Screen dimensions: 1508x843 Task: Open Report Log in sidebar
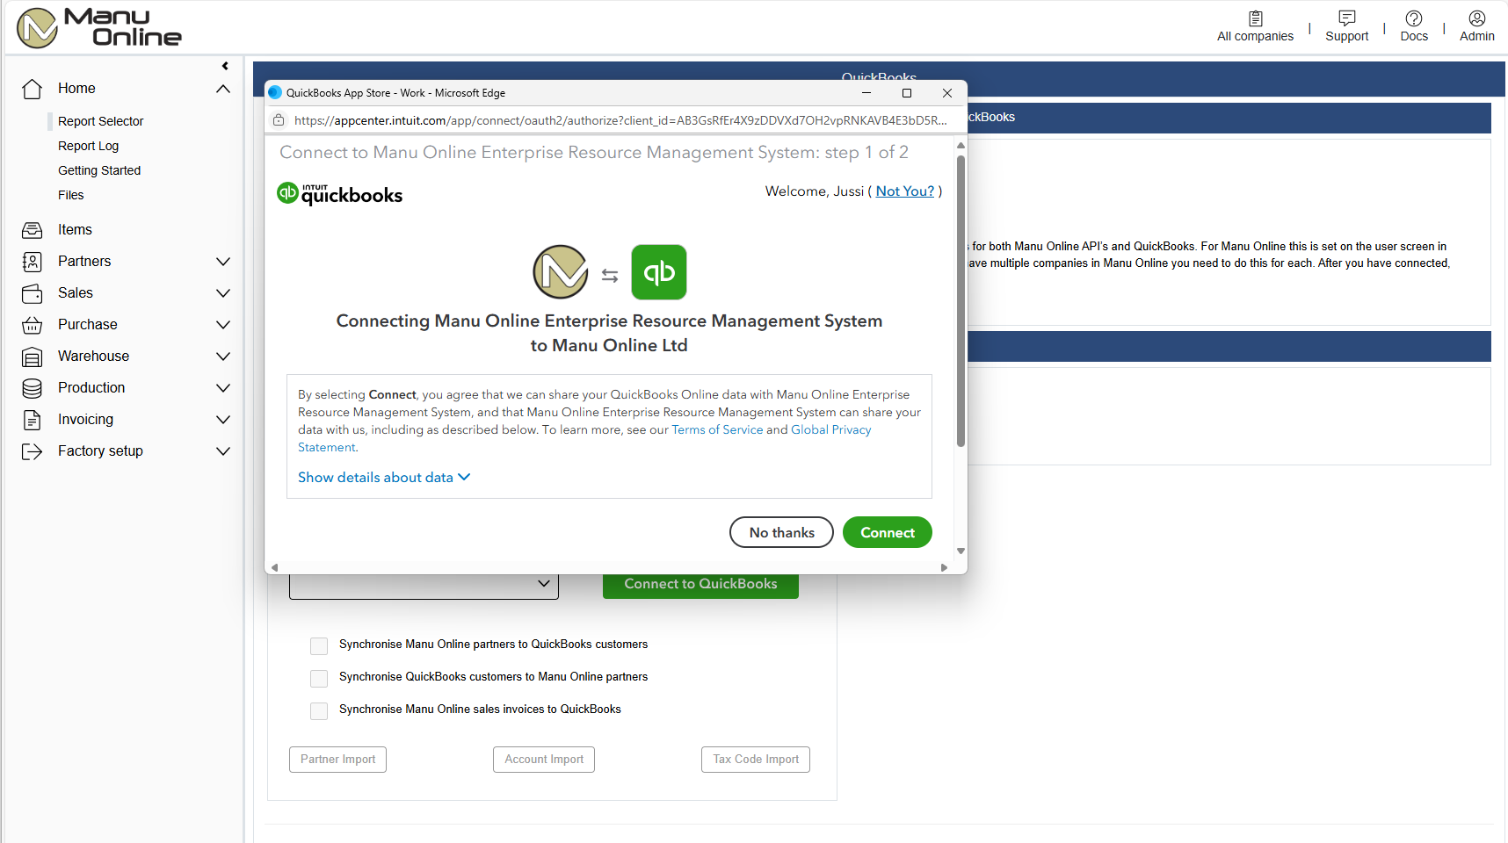point(88,146)
